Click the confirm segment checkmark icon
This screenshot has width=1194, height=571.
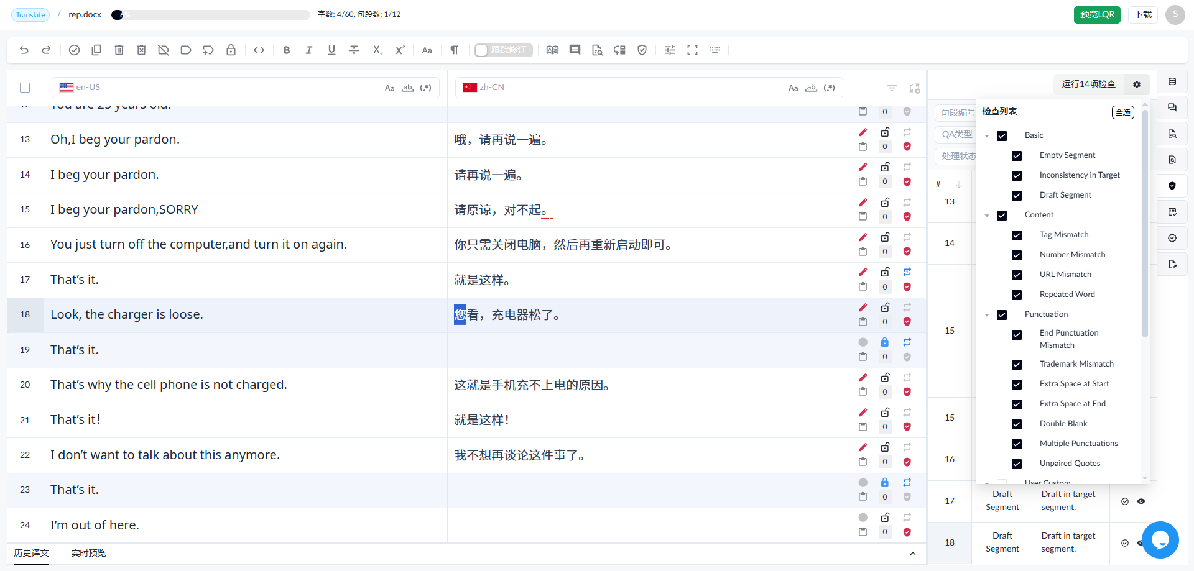(x=74, y=50)
